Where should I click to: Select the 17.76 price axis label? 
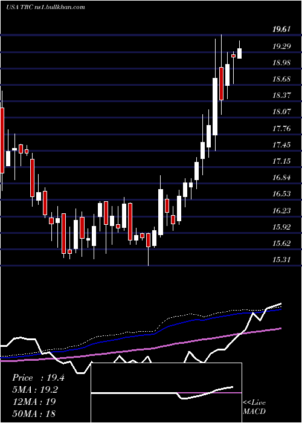click(281, 128)
